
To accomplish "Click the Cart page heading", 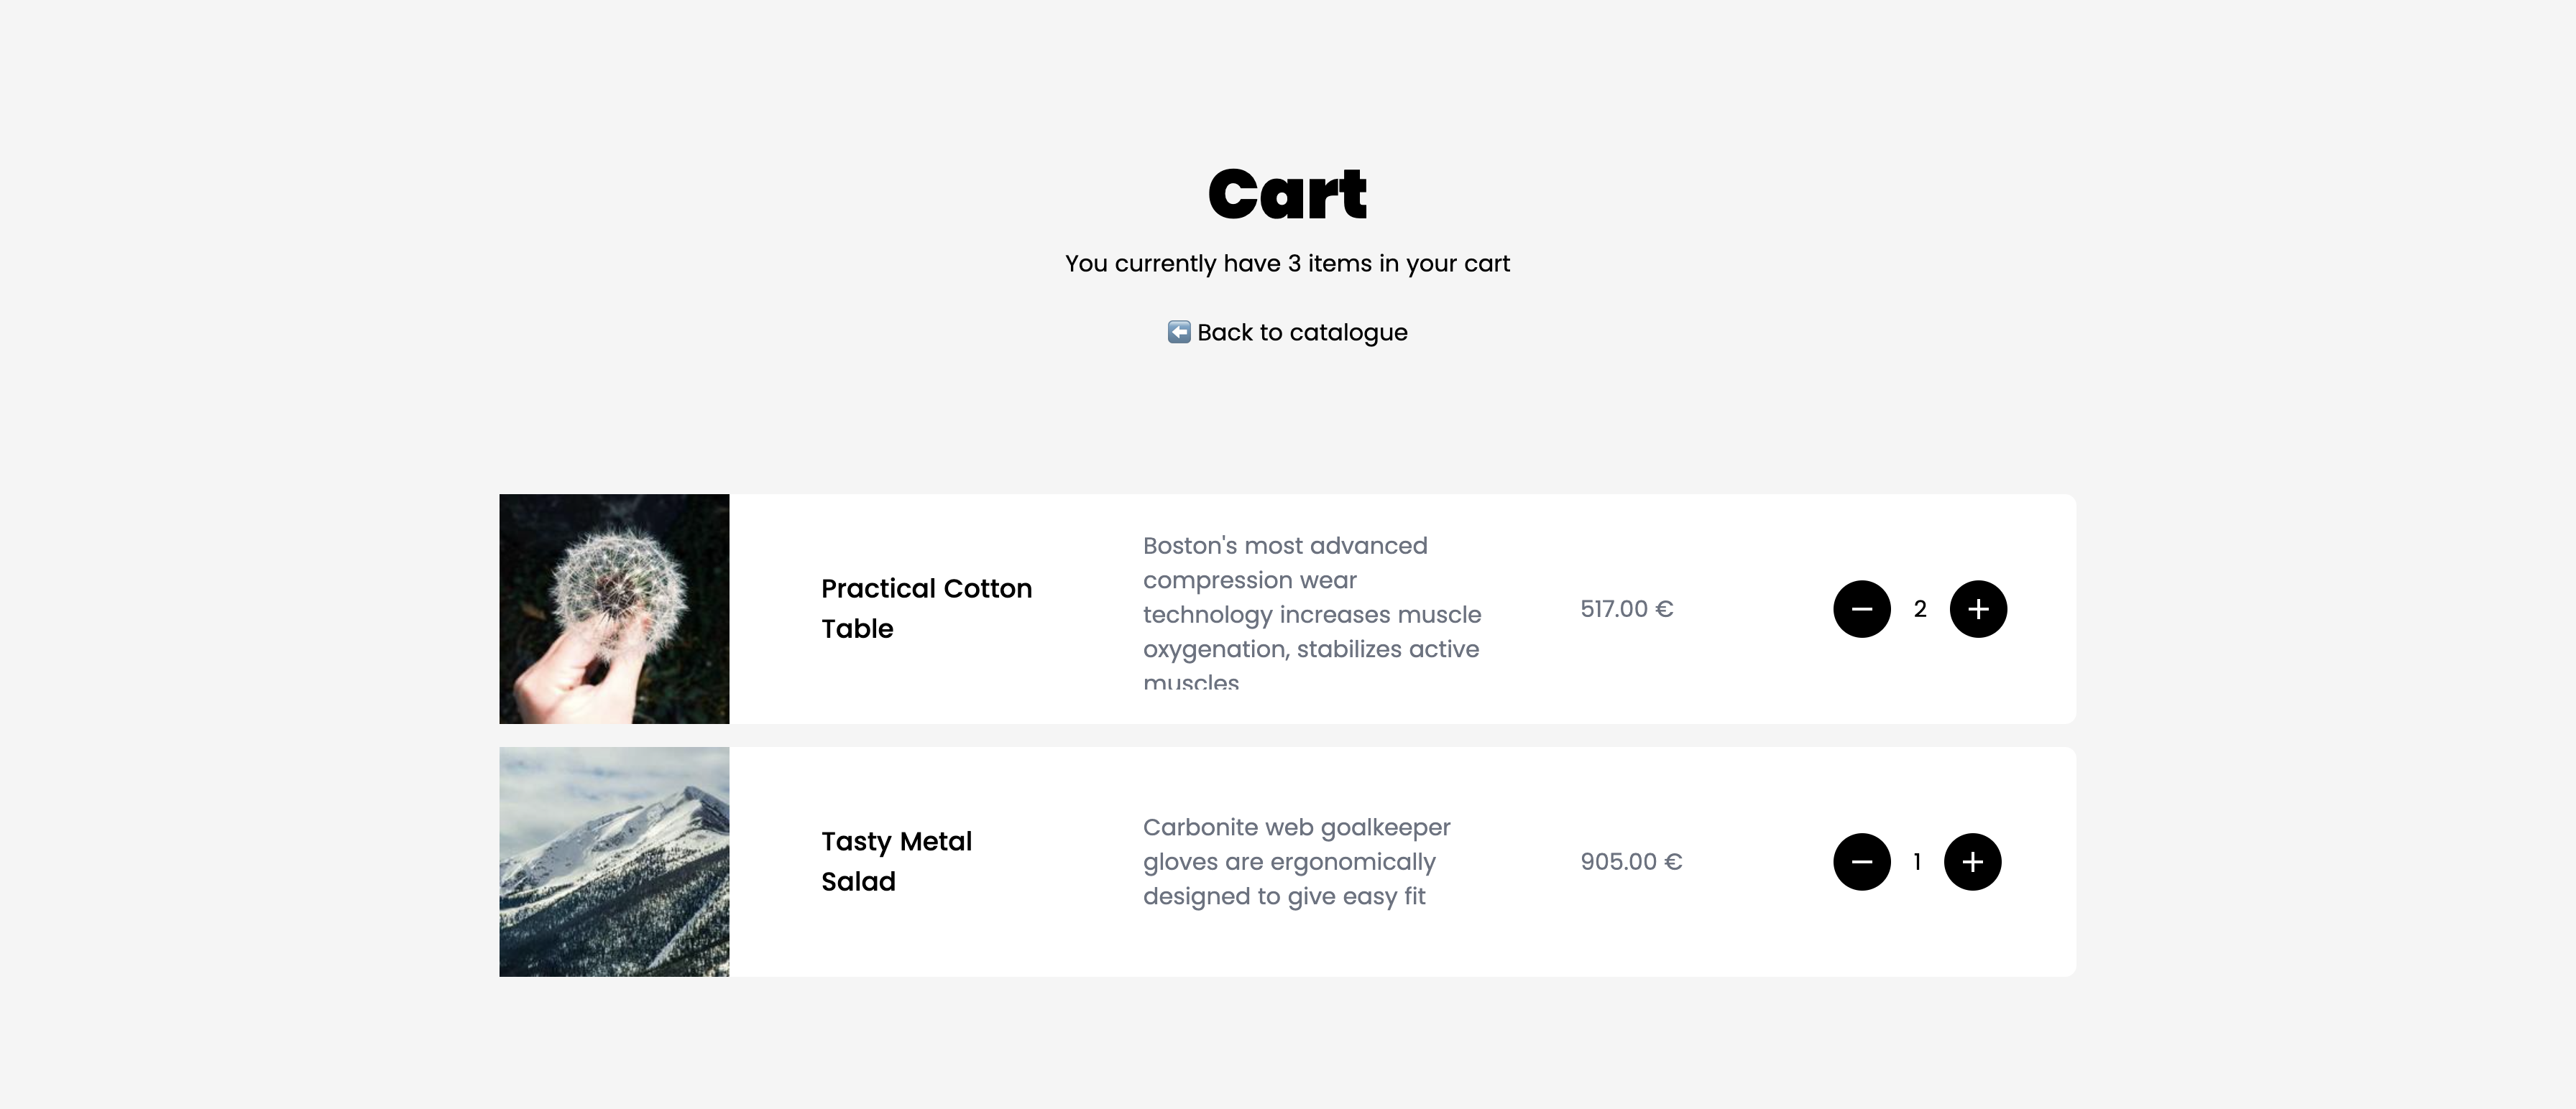I will pos(1287,194).
